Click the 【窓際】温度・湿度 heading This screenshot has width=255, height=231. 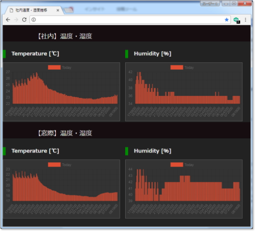65,133
